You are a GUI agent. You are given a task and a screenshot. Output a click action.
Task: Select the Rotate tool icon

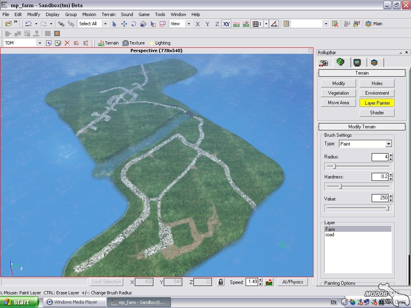(134, 24)
